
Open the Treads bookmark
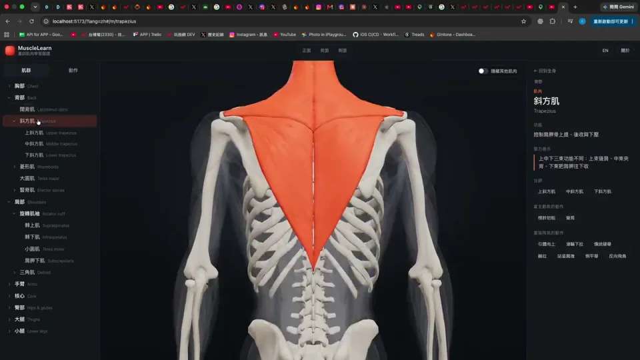pyautogui.click(x=414, y=35)
